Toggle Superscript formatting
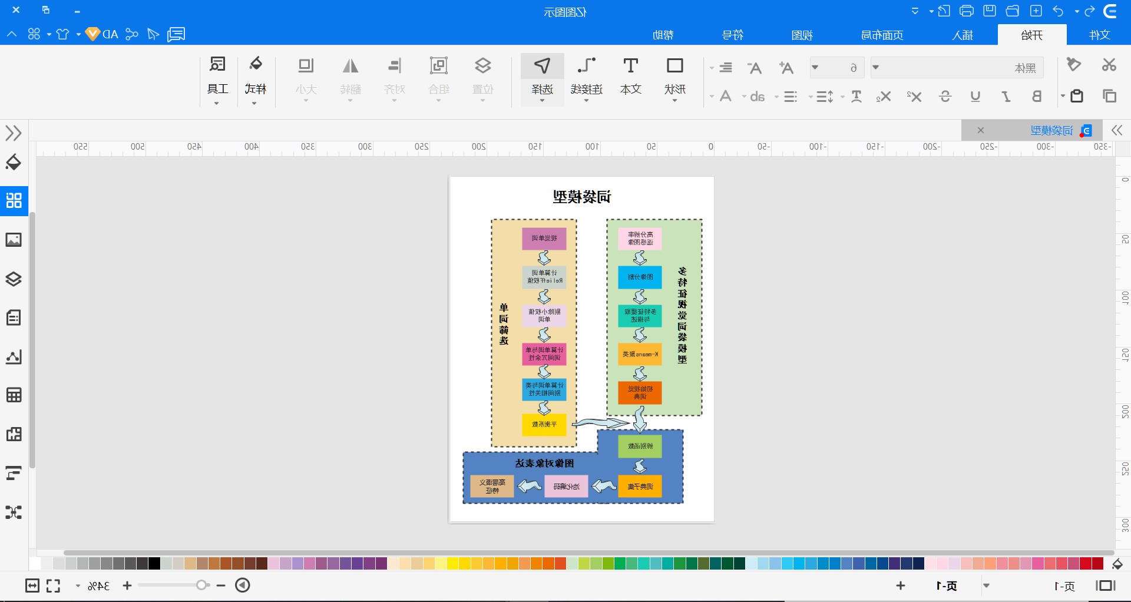 coord(914,96)
